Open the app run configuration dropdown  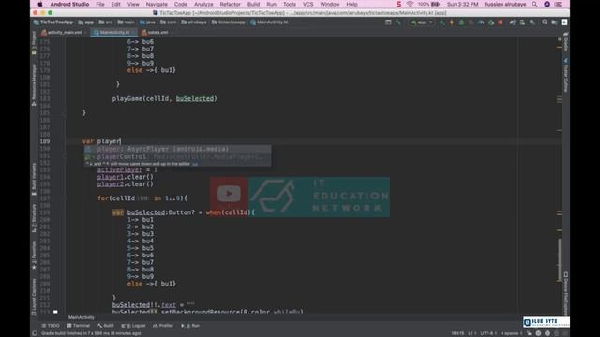click(422, 22)
